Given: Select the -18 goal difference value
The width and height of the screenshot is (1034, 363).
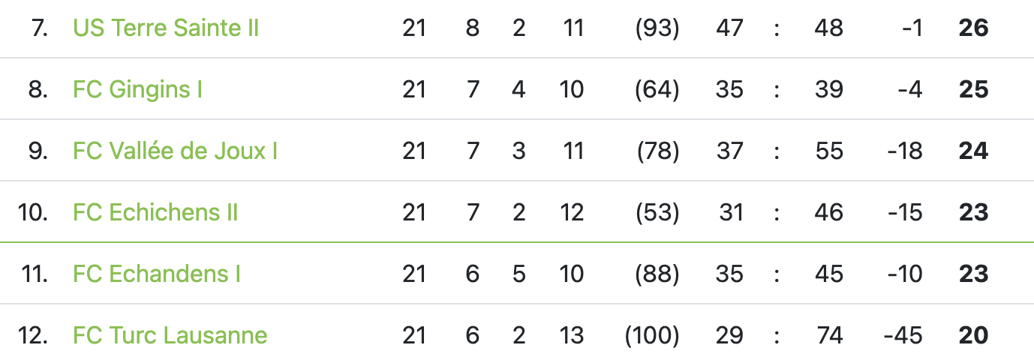Looking at the screenshot, I should coord(904,151).
